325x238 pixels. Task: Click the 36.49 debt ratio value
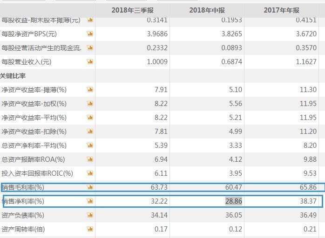[x=308, y=215]
